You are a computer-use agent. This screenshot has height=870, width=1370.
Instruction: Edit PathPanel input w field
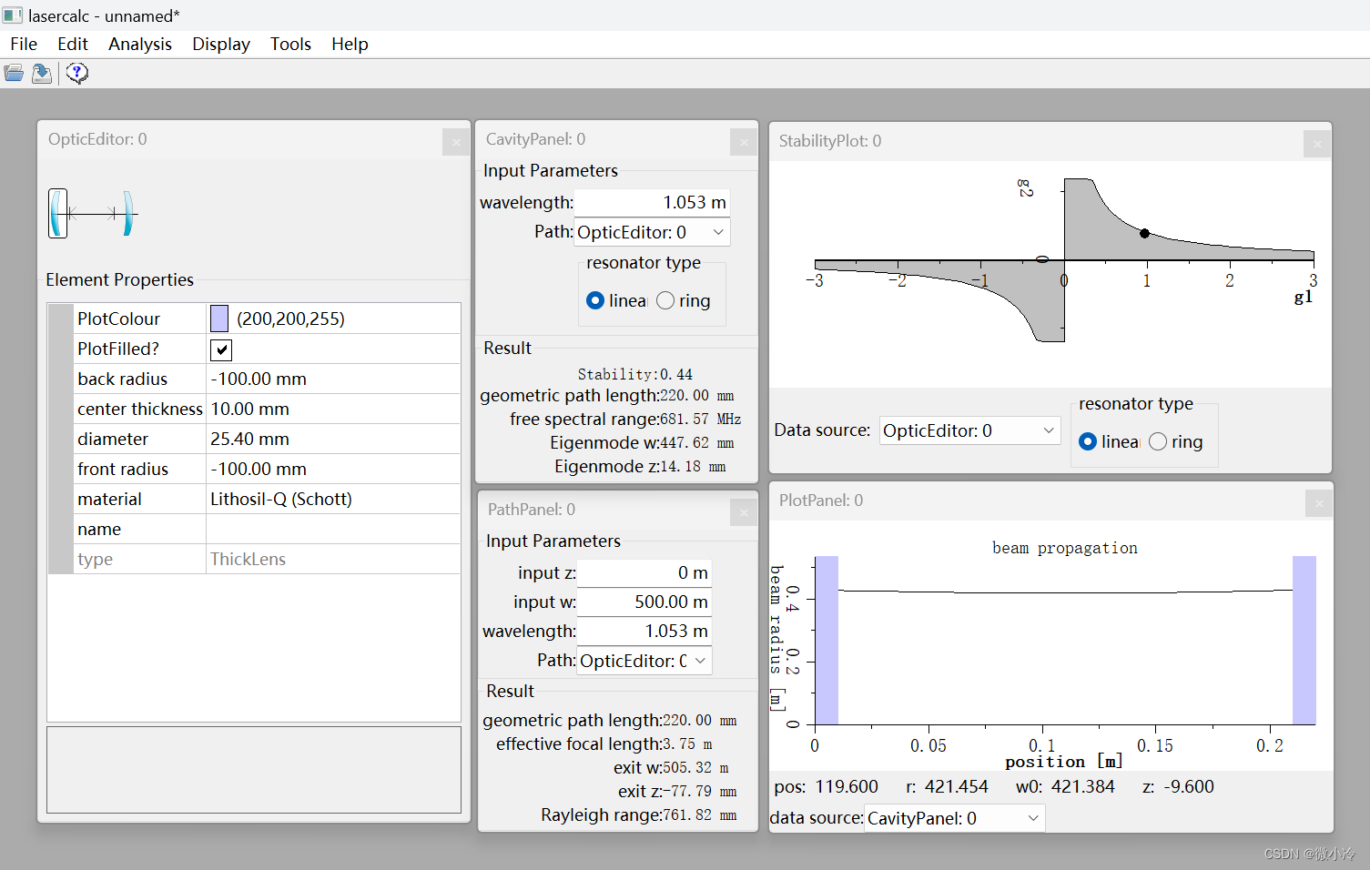point(644,602)
